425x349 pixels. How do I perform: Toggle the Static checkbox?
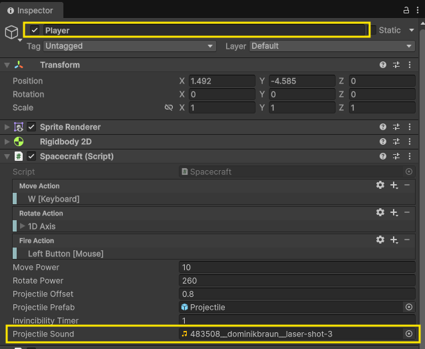[373, 30]
